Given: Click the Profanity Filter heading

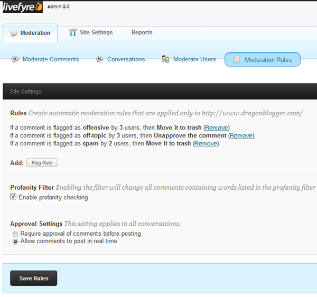Looking at the screenshot, I should pos(32,188).
